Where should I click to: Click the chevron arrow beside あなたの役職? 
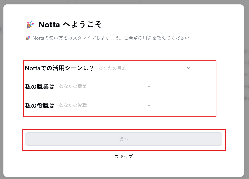(x=149, y=106)
